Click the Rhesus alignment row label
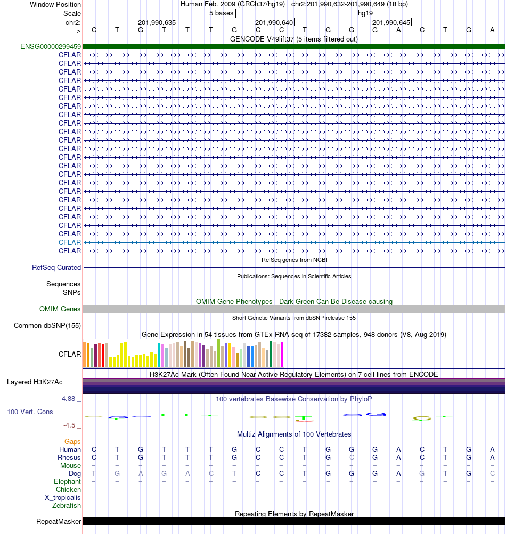The height and width of the screenshot is (534, 506). click(69, 458)
